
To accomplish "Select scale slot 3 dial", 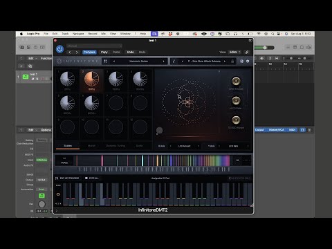I will pyautogui.click(x=116, y=79).
